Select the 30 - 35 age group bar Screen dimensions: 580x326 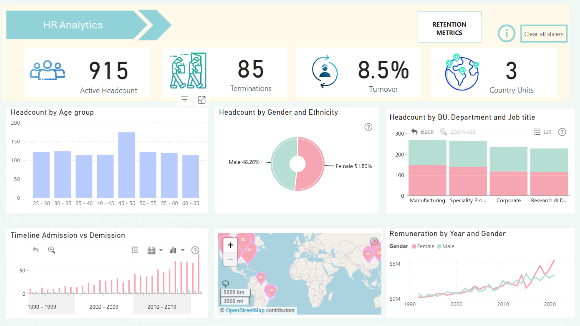pyautogui.click(x=63, y=174)
